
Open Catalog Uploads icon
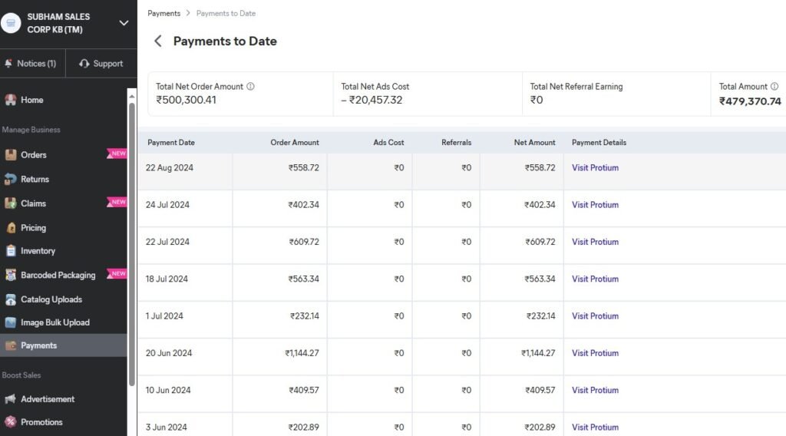click(x=11, y=299)
